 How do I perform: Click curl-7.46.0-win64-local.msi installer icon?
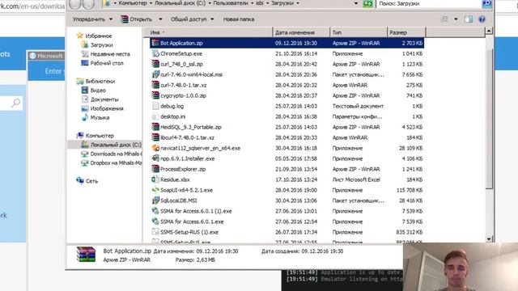[x=155, y=74]
